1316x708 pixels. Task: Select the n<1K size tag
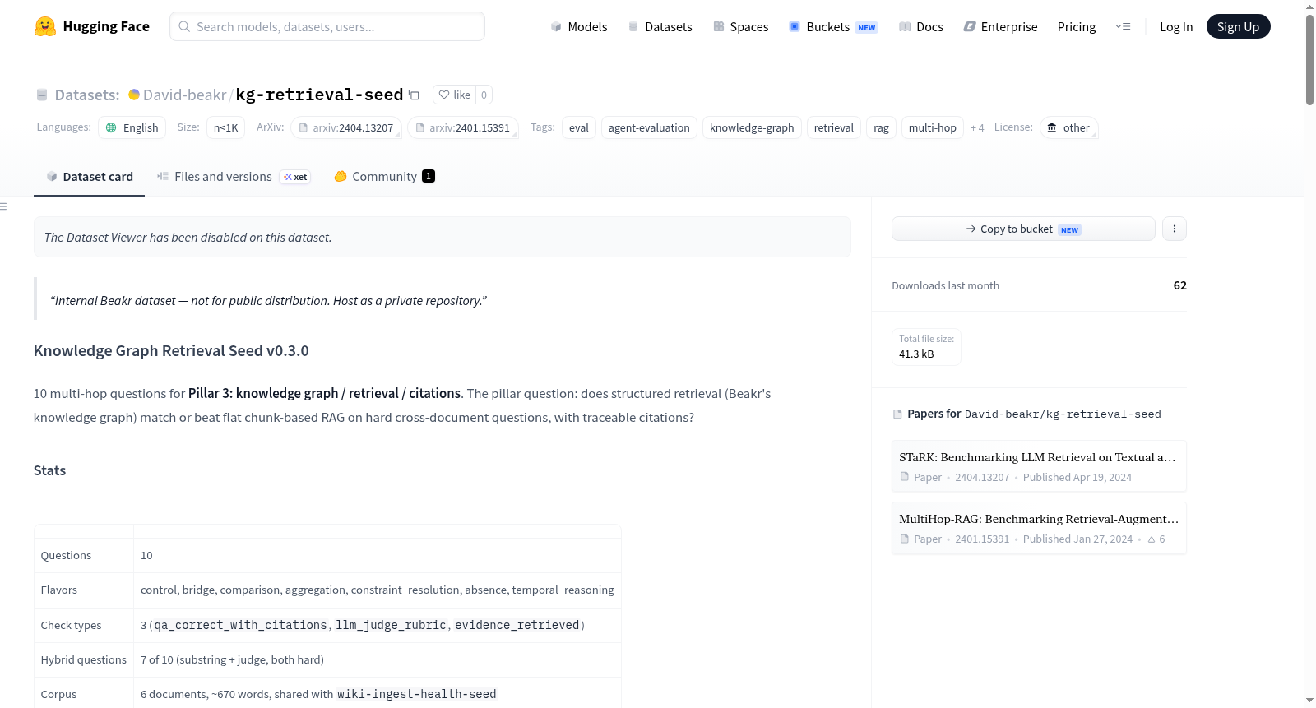click(x=226, y=127)
